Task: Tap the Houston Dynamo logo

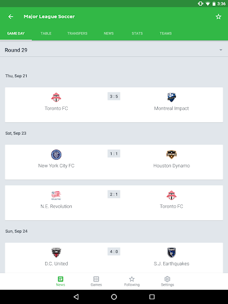Action: (172, 154)
